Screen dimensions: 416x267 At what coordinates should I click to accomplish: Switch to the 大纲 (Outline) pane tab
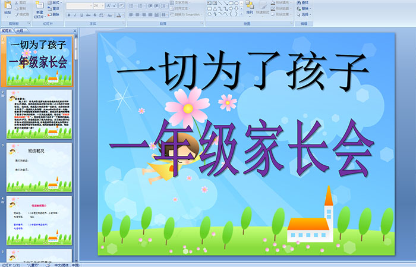pos(20,31)
